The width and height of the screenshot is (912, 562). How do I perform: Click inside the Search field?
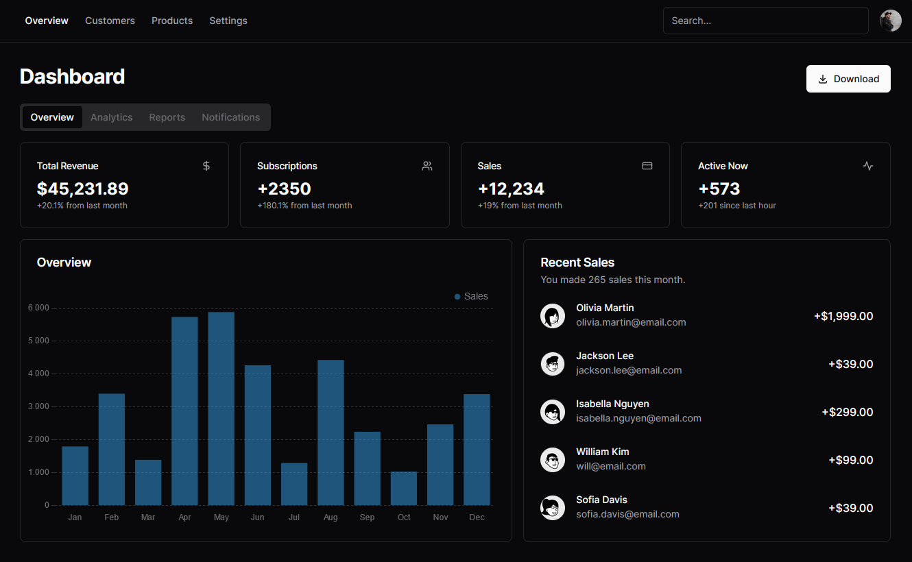click(x=765, y=21)
